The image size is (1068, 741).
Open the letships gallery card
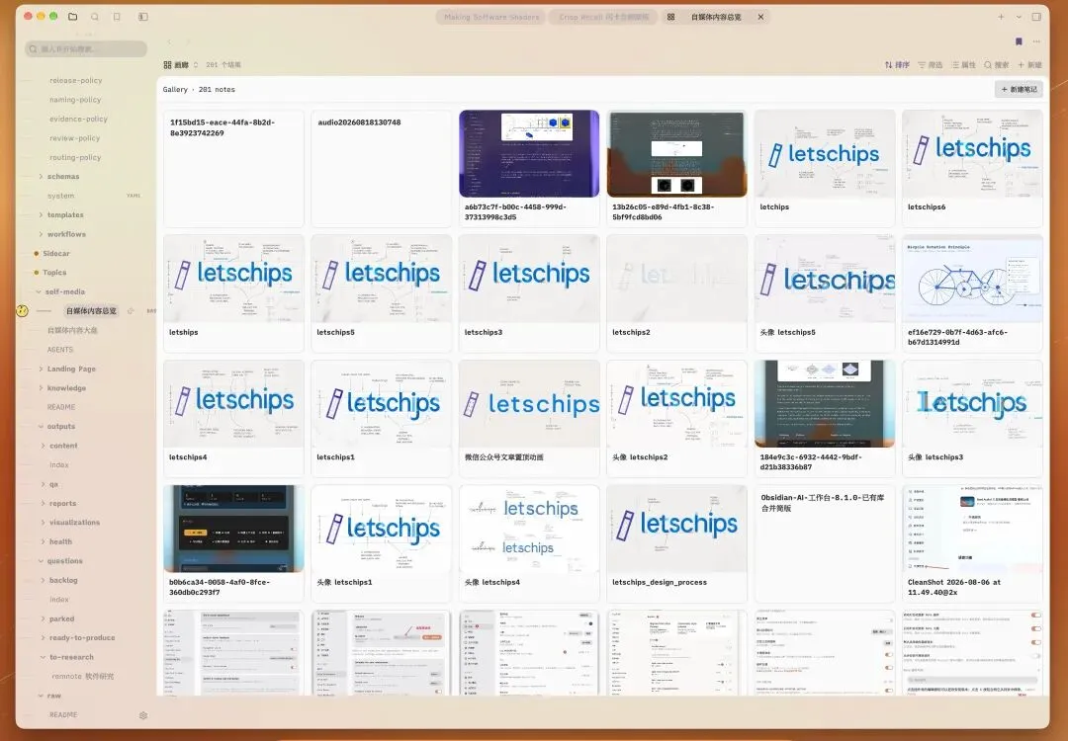pos(233,293)
